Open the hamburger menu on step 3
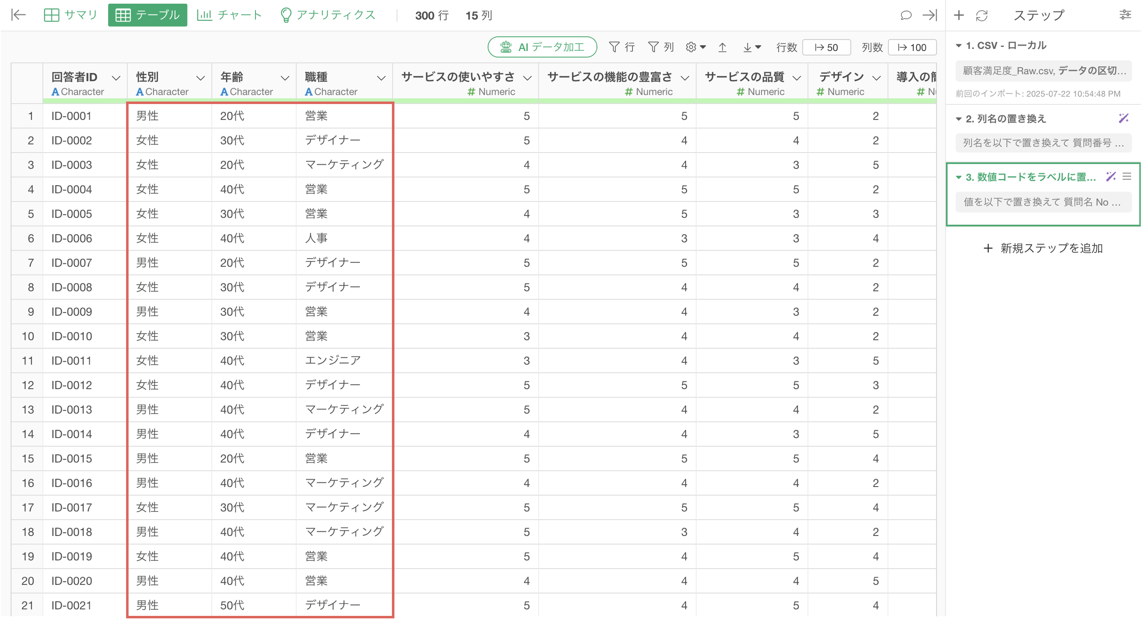The image size is (1148, 625). [1127, 177]
